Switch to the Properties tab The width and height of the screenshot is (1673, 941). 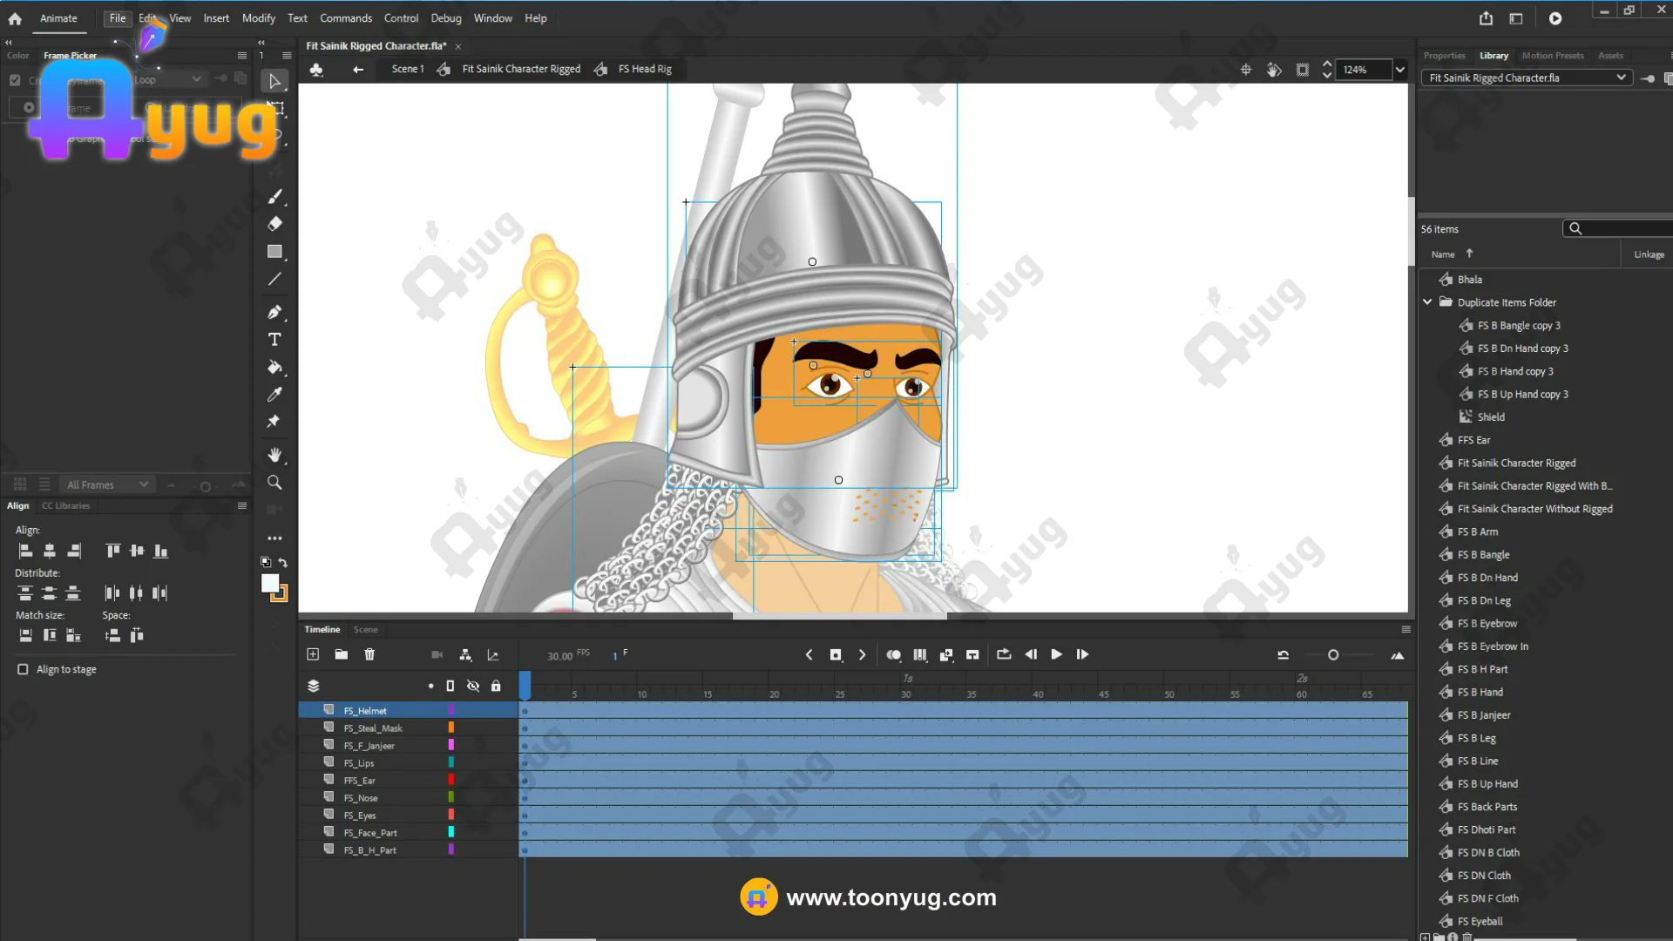click(1444, 56)
